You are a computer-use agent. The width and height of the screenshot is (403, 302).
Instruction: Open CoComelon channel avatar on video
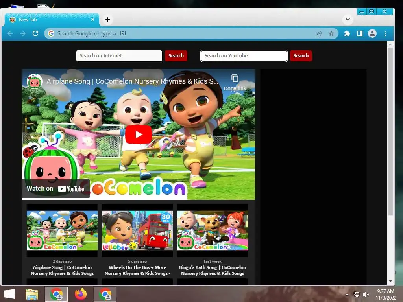(x=35, y=81)
